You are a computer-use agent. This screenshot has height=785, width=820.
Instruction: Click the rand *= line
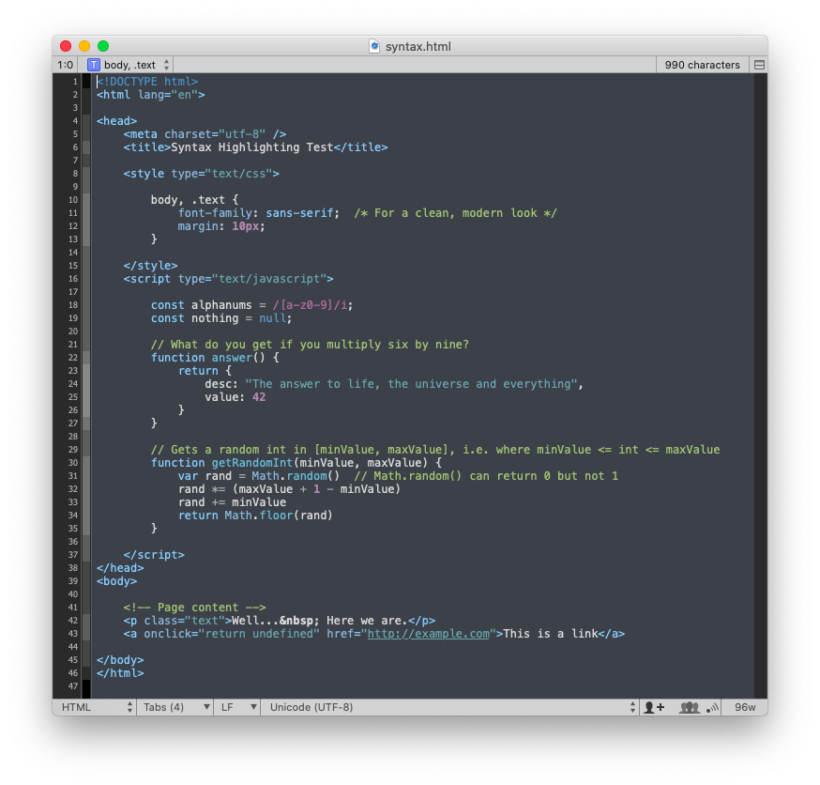(289, 489)
